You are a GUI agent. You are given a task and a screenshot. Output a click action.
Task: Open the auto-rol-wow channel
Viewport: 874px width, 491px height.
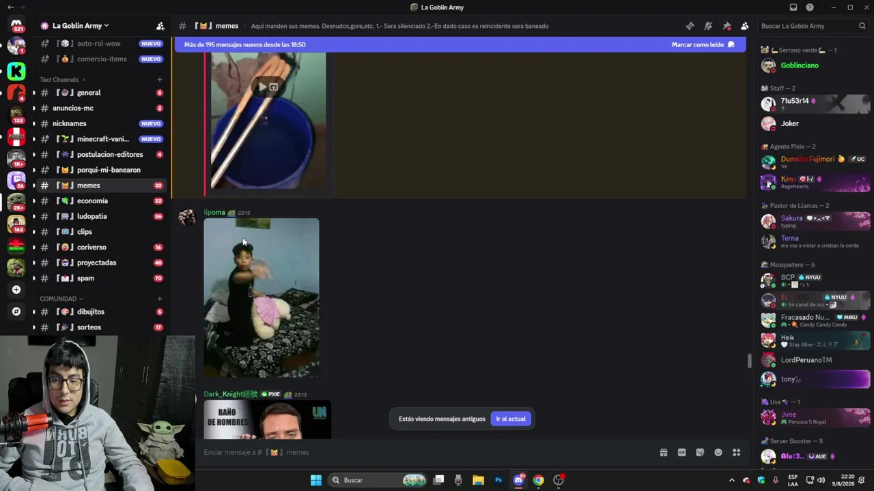(101, 44)
